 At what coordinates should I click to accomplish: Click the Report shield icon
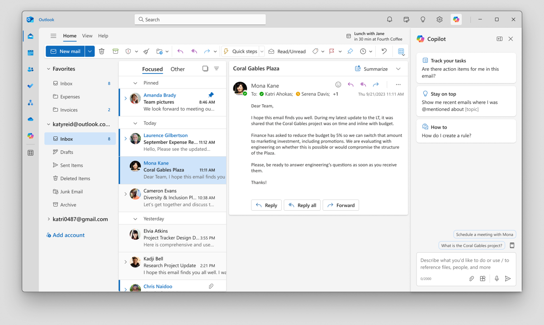pyautogui.click(x=128, y=51)
